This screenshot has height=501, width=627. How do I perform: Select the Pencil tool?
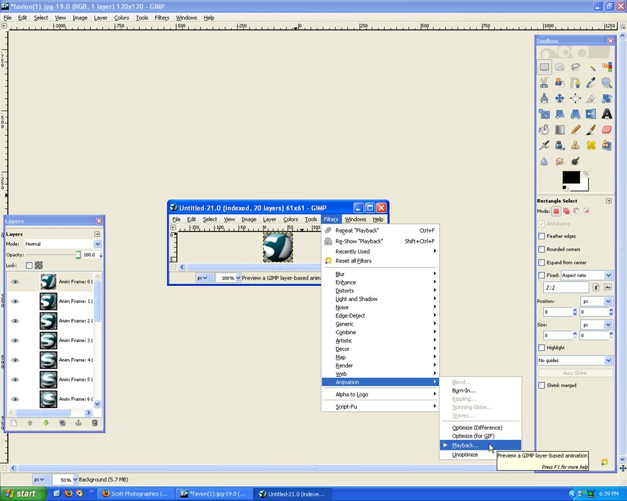tap(575, 130)
